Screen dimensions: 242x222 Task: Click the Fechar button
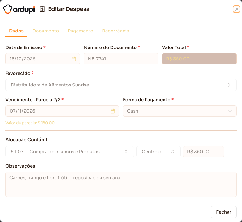pyautogui.click(x=224, y=212)
